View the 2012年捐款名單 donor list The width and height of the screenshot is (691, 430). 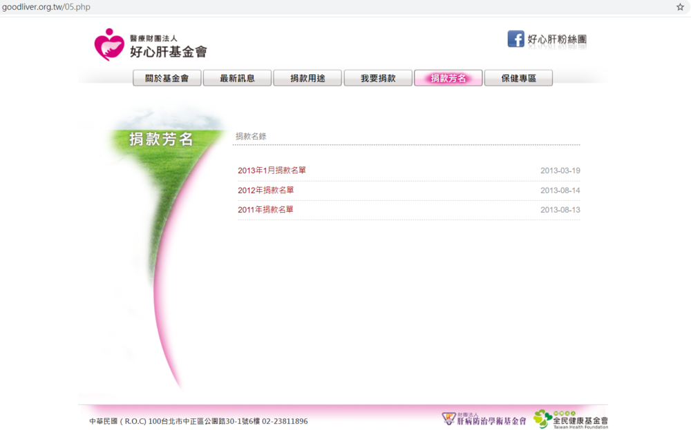click(265, 190)
